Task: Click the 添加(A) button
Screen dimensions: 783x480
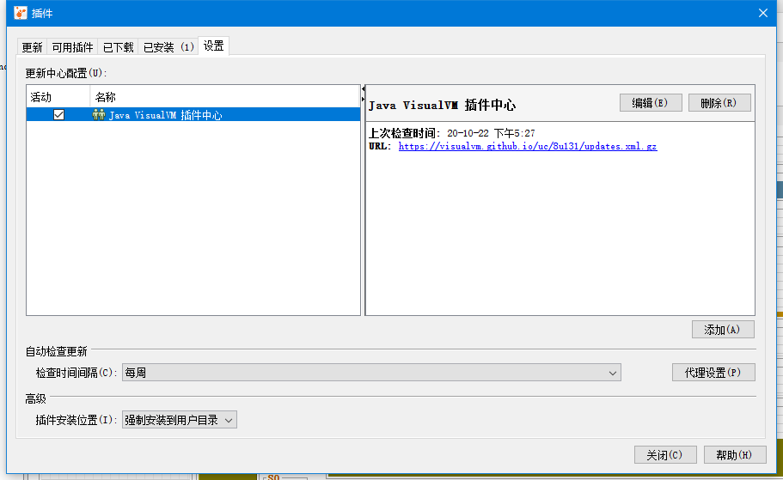Action: [723, 330]
